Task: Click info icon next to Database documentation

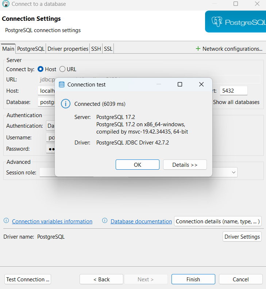Action: point(105,220)
